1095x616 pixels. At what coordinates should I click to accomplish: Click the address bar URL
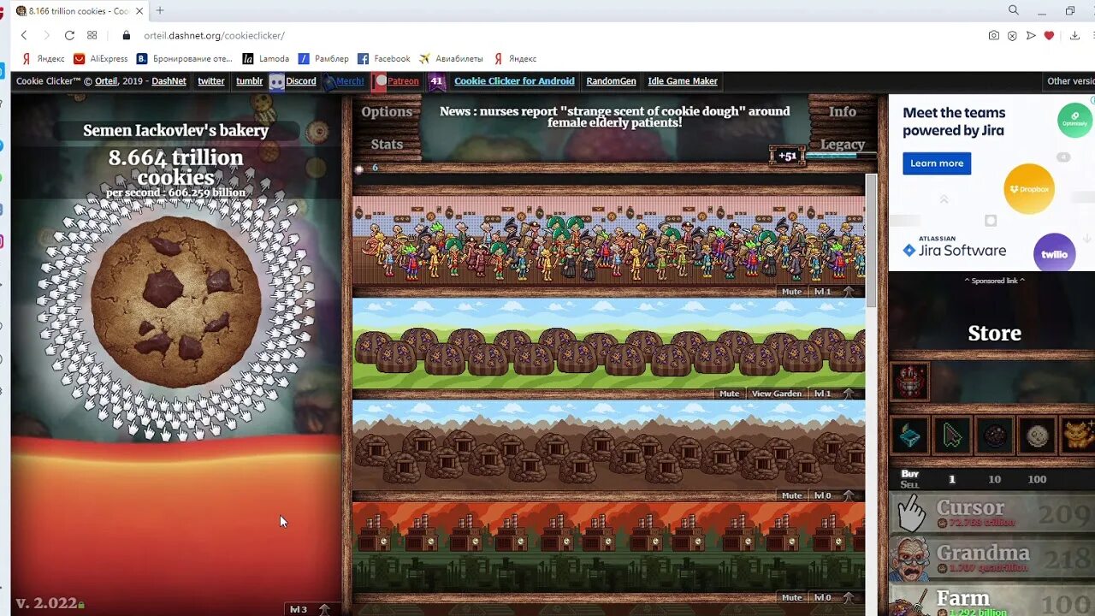pyautogui.click(x=214, y=36)
